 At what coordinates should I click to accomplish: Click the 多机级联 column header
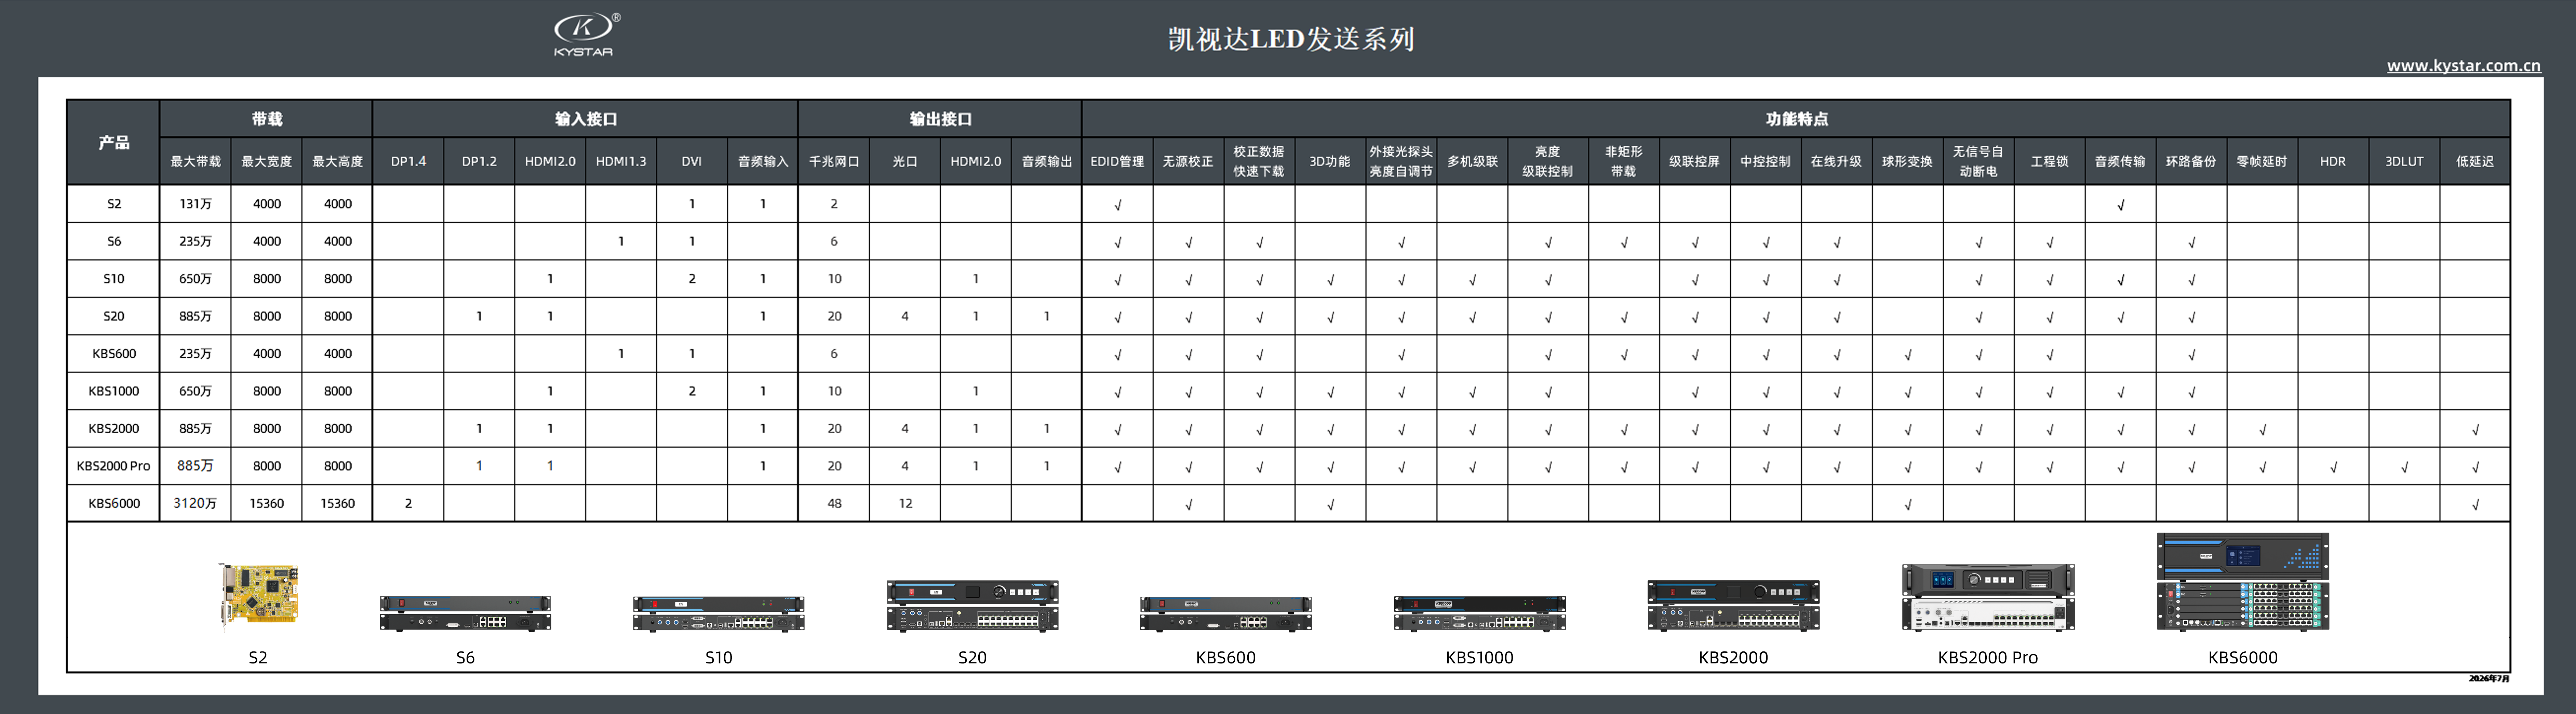tap(1472, 161)
